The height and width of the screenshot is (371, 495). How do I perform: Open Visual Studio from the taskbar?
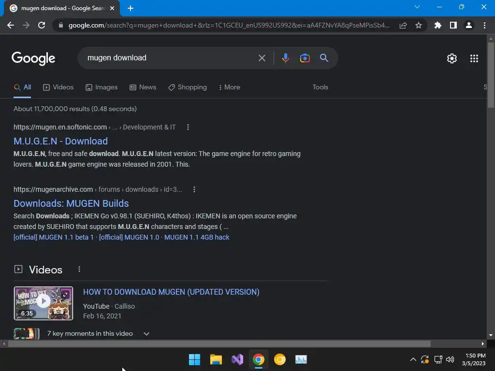237,359
